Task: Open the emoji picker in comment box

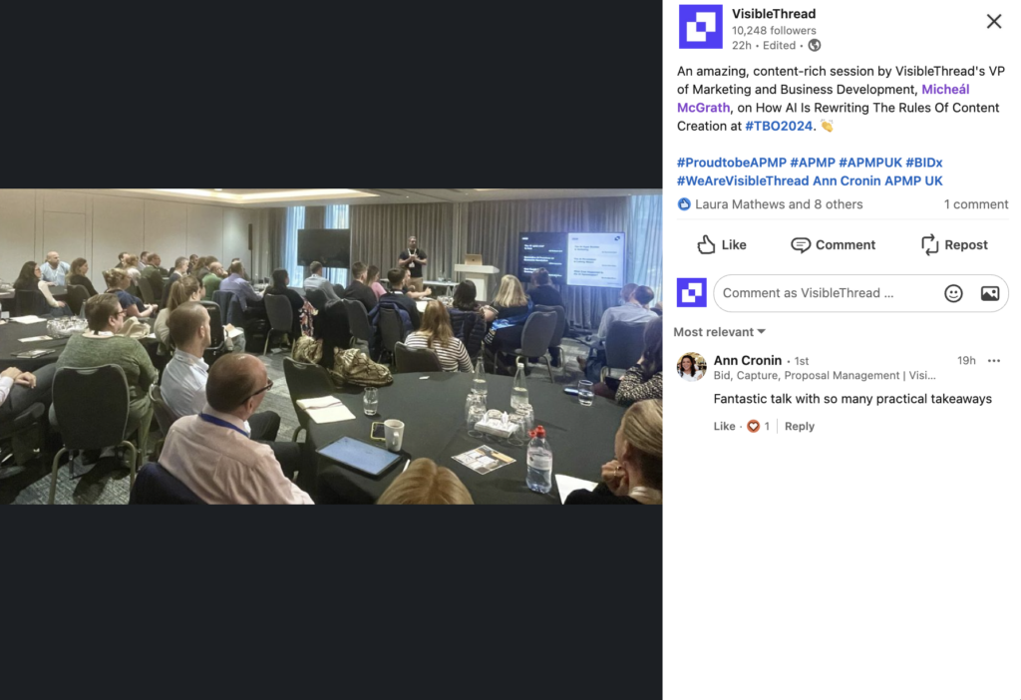Action: [953, 293]
